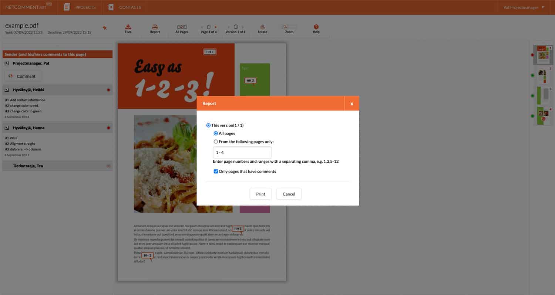Open the PROJECTS menu
The width and height of the screenshot is (555, 295).
pos(80,7)
